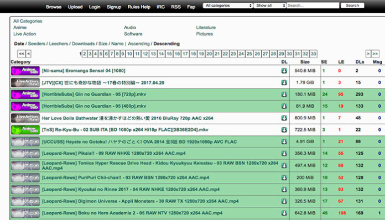385x220 pixels.
Task: Go to previous page with < button
Action: (x=28, y=54)
